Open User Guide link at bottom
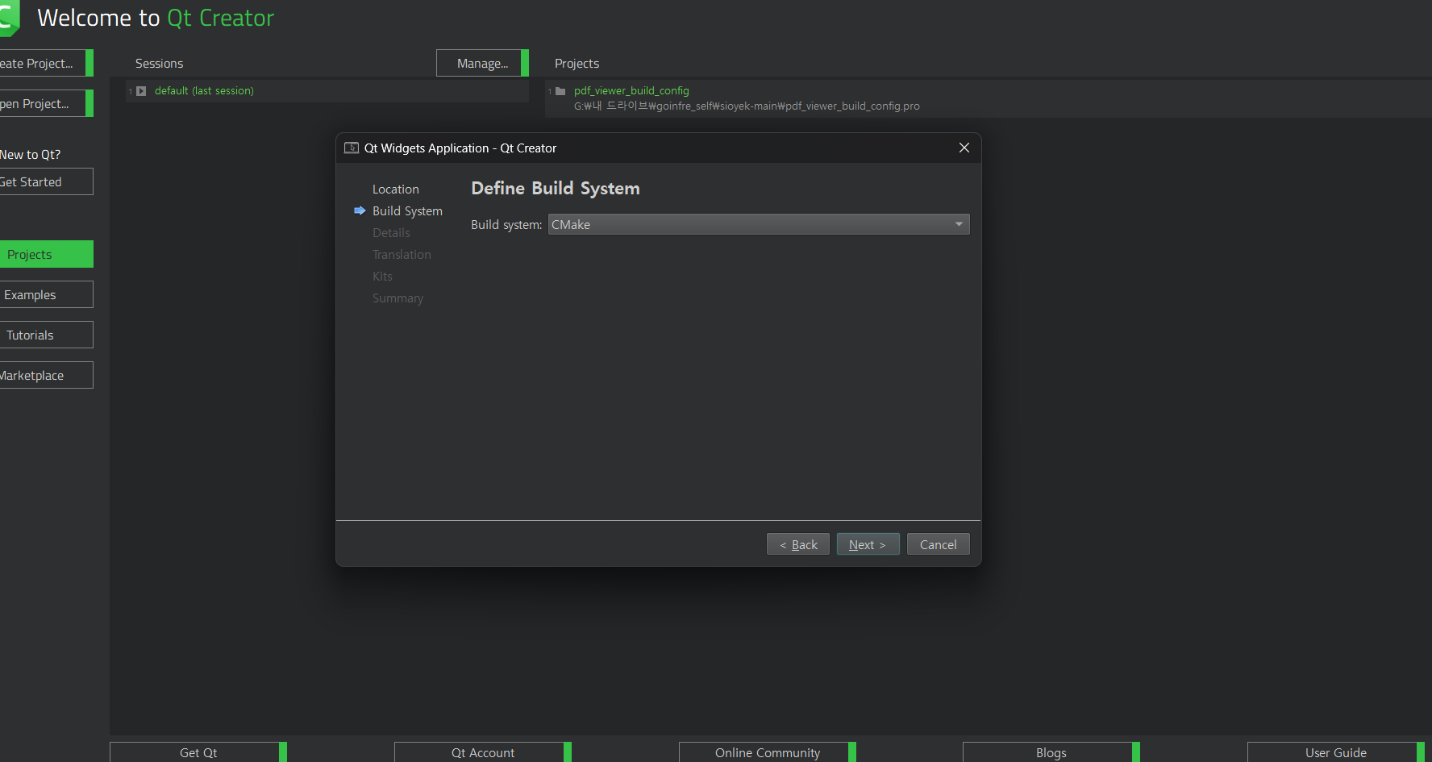Viewport: 1432px width, 762px height. (1336, 752)
